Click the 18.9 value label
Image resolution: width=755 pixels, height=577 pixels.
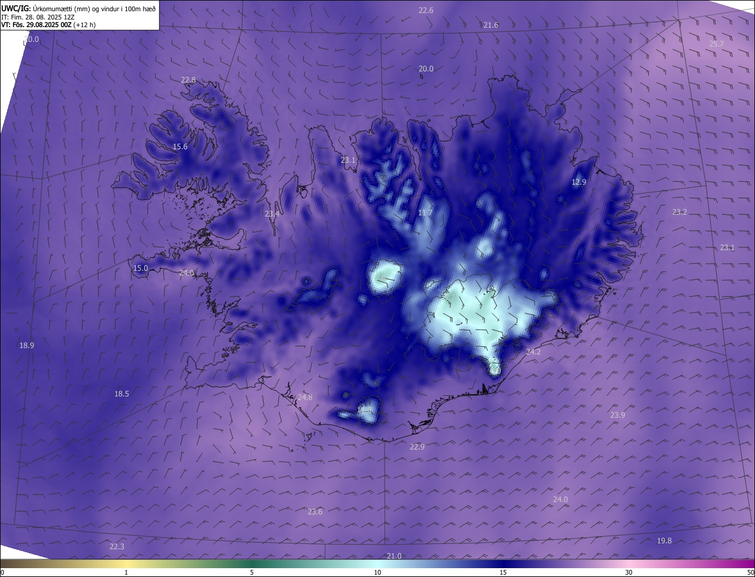pyautogui.click(x=27, y=346)
